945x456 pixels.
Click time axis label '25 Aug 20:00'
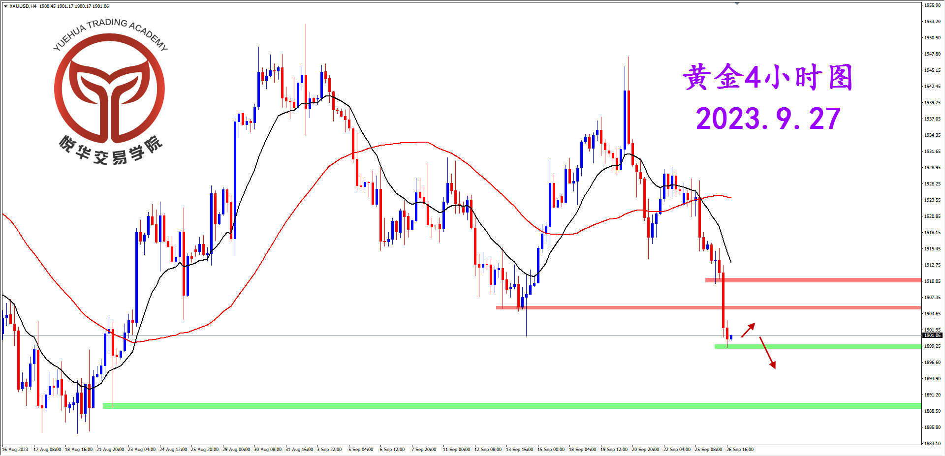(205, 450)
